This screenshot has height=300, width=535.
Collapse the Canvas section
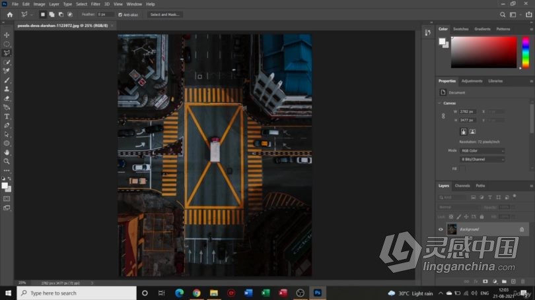pyautogui.click(x=440, y=103)
